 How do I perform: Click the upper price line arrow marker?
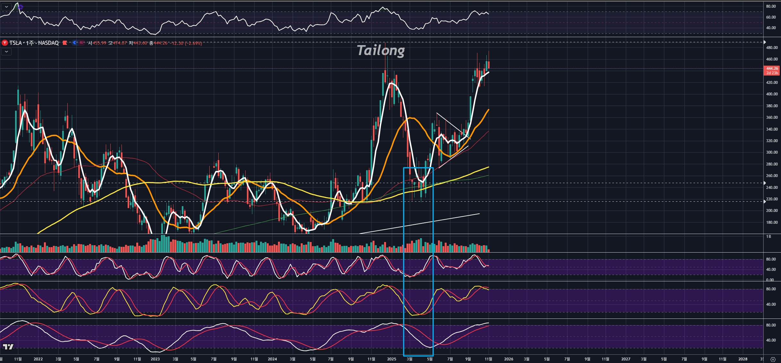coord(764,42)
